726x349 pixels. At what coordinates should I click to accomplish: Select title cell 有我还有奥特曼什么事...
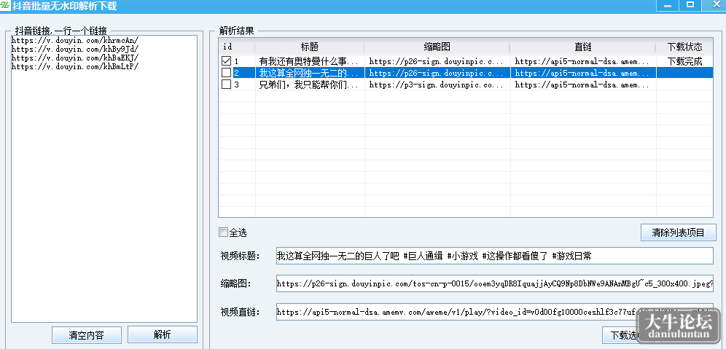(x=309, y=61)
